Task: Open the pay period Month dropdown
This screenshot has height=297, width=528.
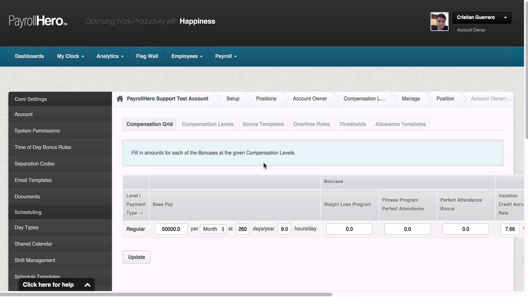Action: 213,229
